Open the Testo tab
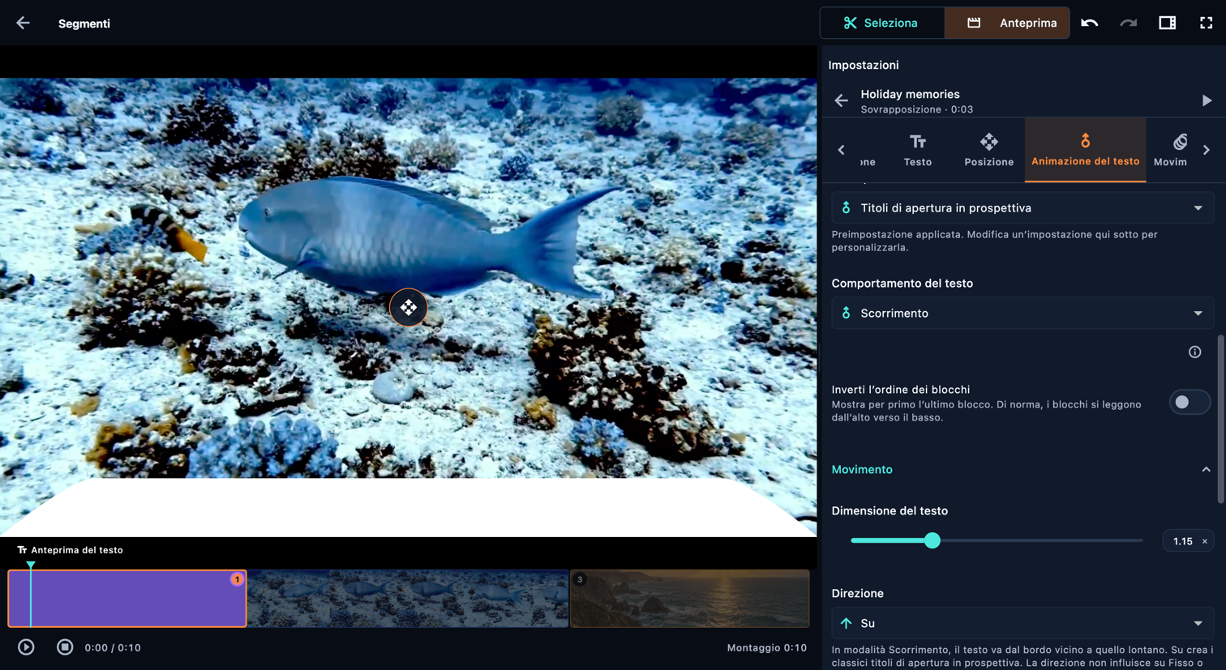The width and height of the screenshot is (1226, 670). click(918, 151)
